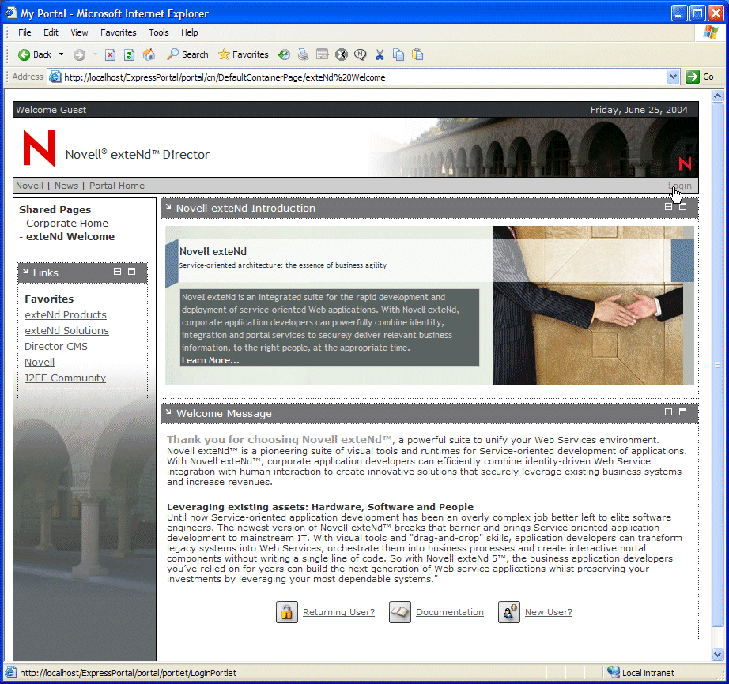Open the exteNd Products favorite link
729x684 pixels.
pyautogui.click(x=66, y=315)
